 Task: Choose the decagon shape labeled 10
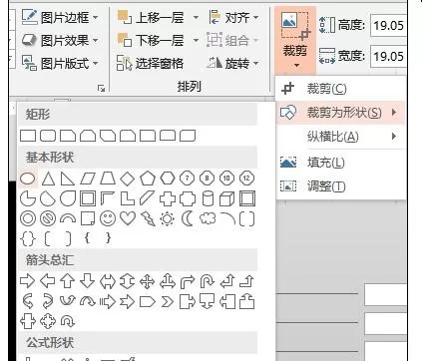[226, 179]
